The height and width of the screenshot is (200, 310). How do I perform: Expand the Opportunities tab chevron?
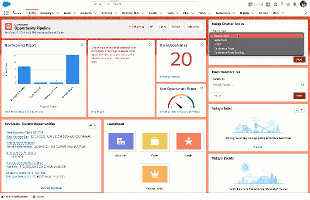click(x=142, y=13)
